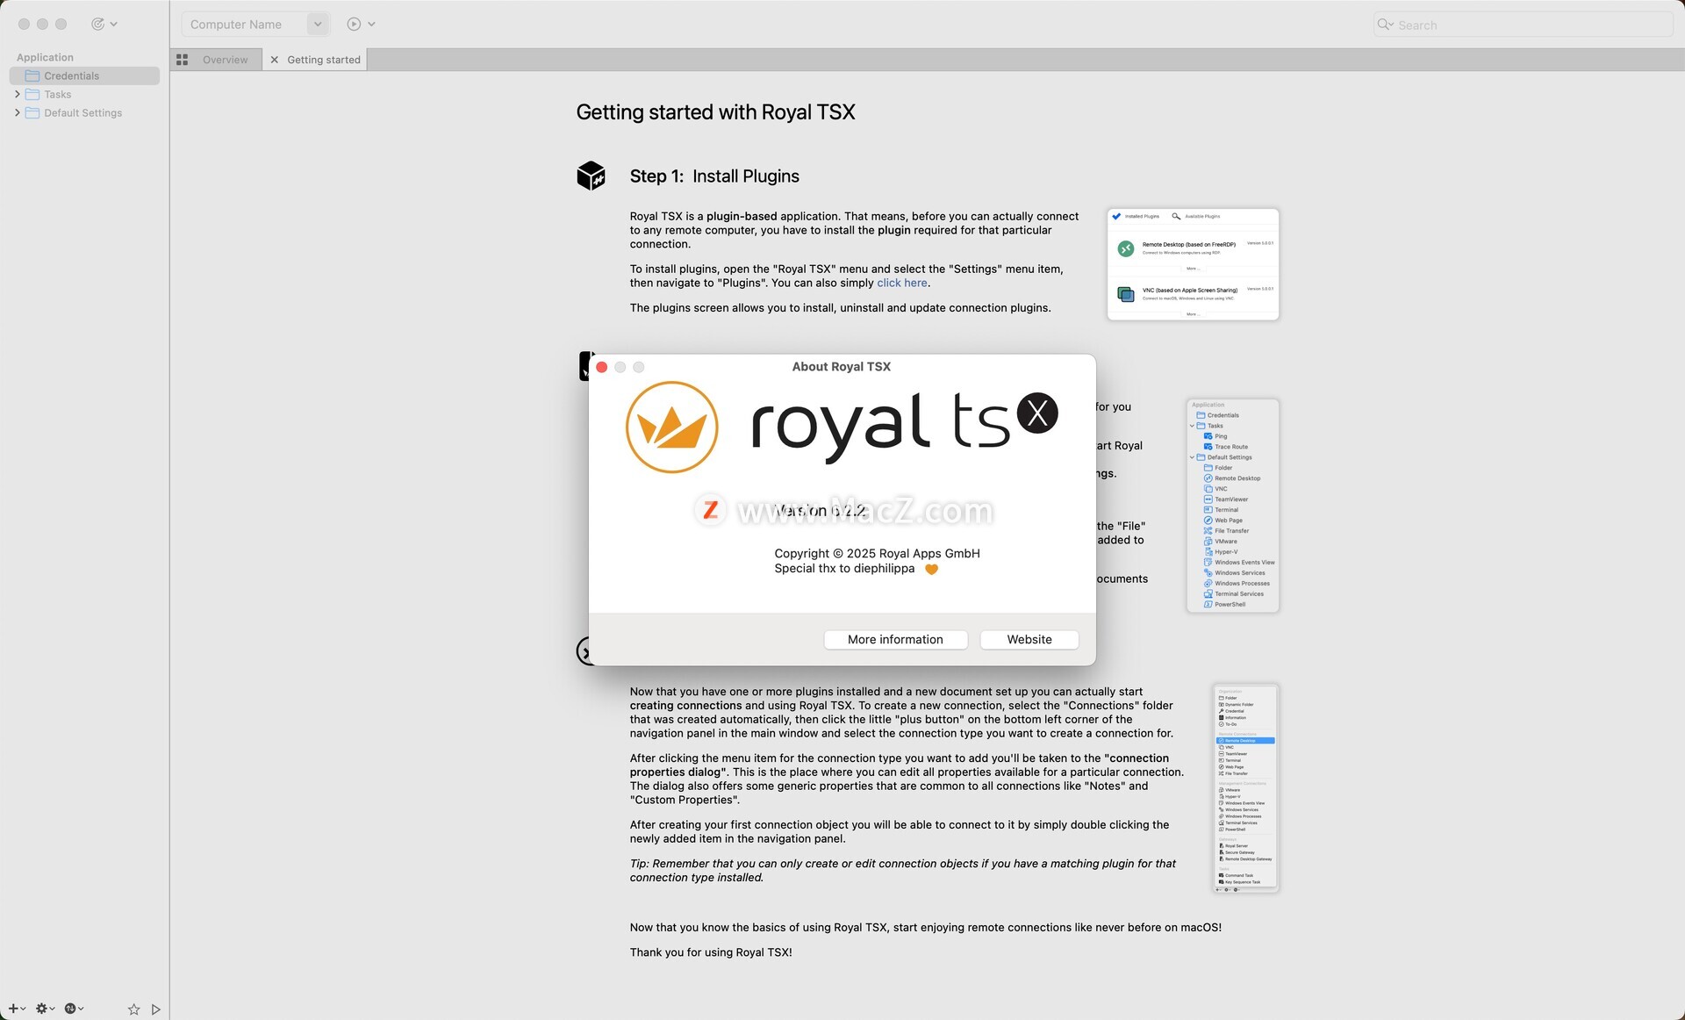Click the navigation panel screenshot thumbnail

(x=1233, y=506)
